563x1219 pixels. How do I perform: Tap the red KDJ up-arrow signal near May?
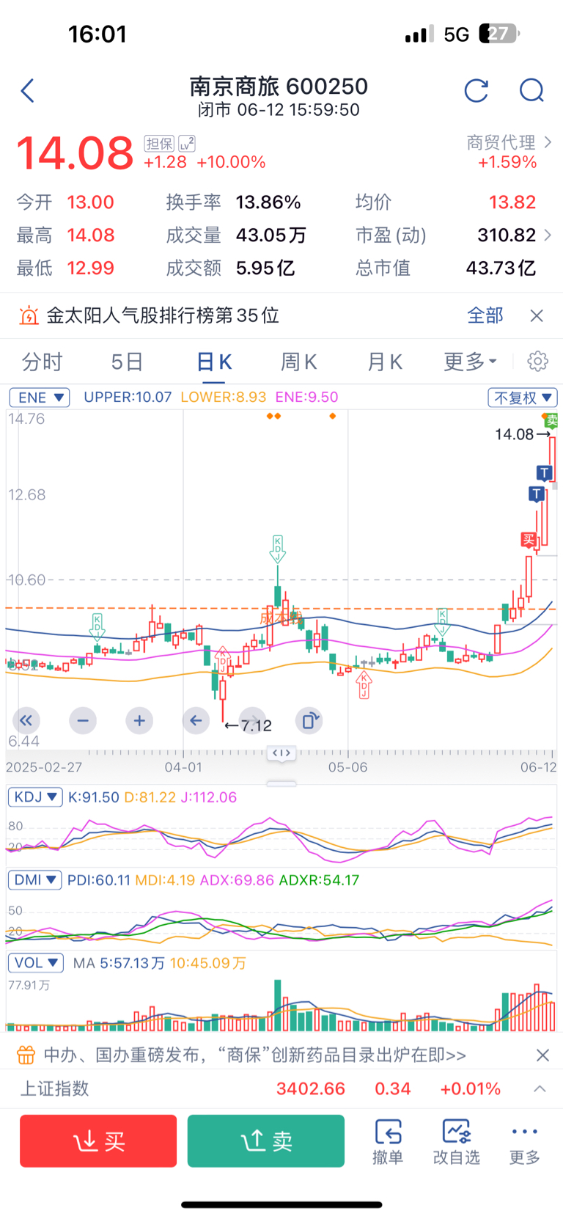364,685
